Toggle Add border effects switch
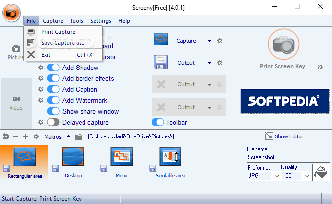This screenshot has height=204, width=332. [53, 78]
